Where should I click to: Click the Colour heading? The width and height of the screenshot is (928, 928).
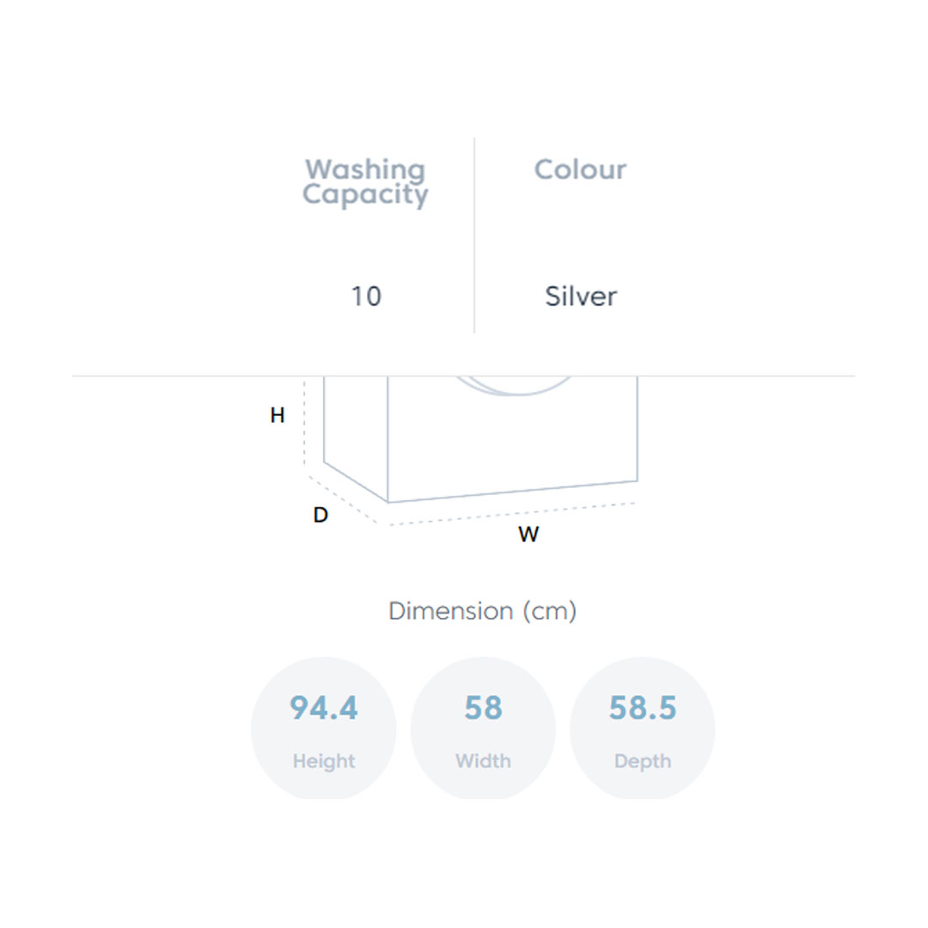click(x=580, y=169)
